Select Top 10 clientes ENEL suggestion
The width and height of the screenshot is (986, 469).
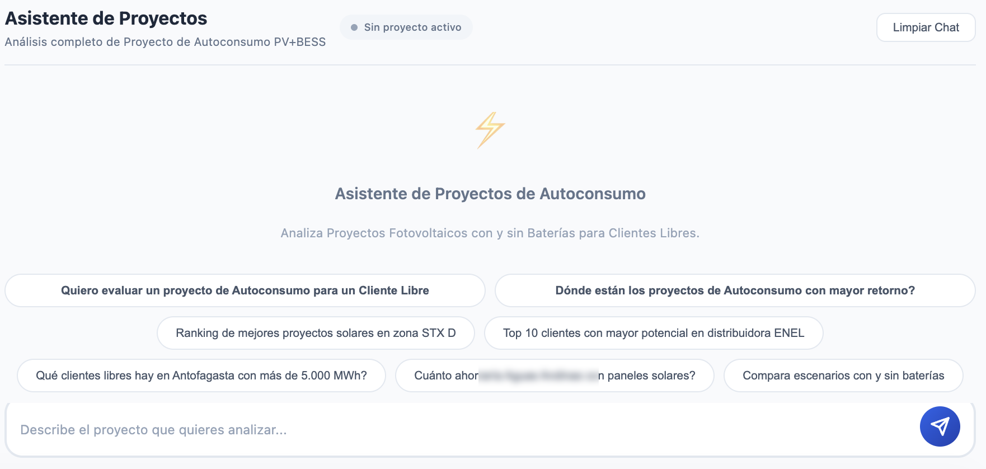tap(654, 333)
